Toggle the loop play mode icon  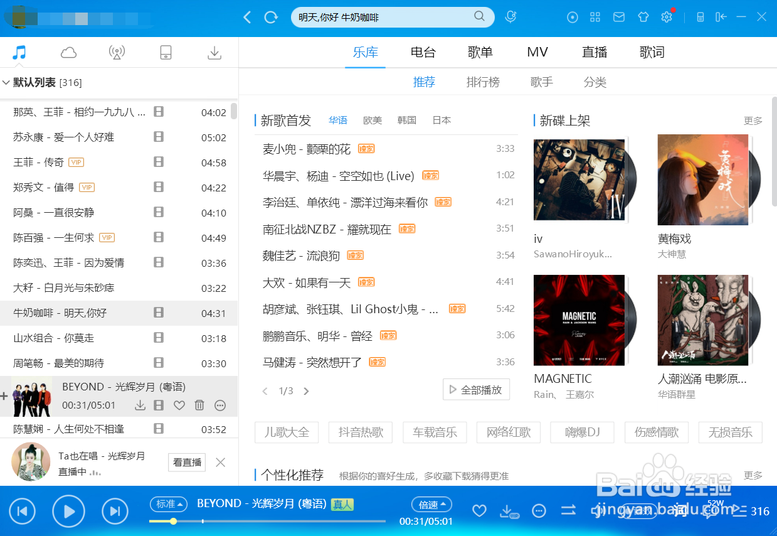[568, 510]
